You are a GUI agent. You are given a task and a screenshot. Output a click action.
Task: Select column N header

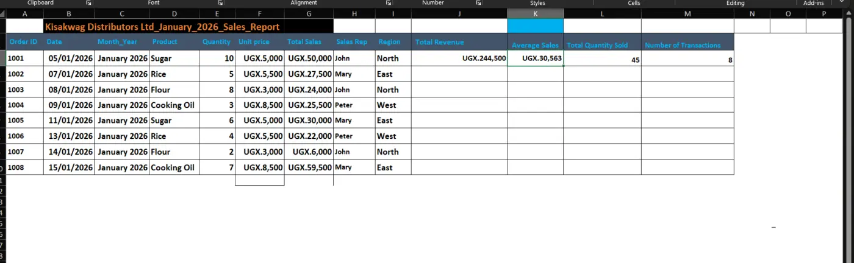[752, 13]
